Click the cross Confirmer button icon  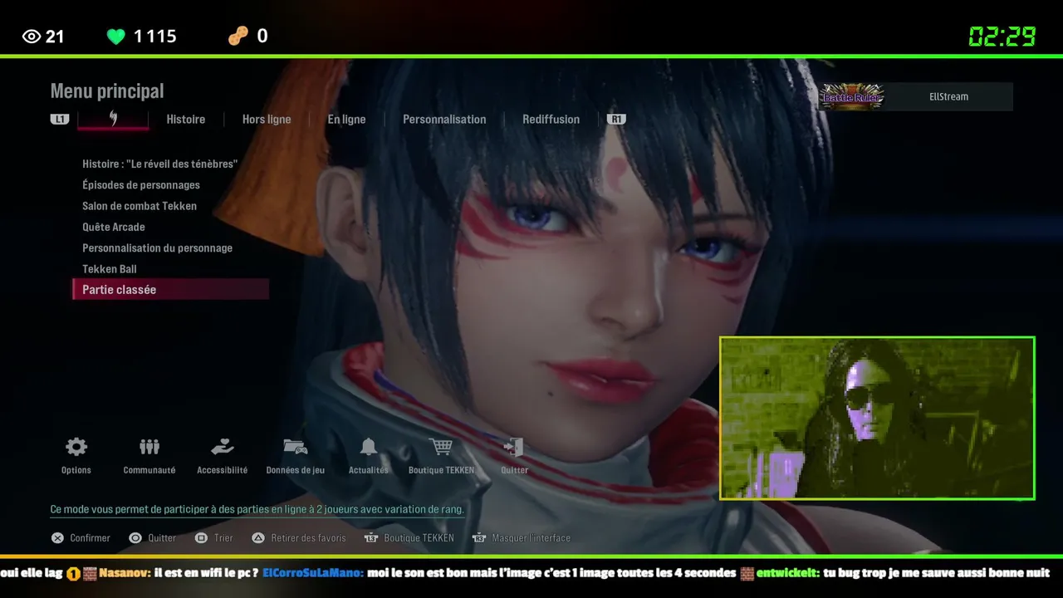[57, 538]
